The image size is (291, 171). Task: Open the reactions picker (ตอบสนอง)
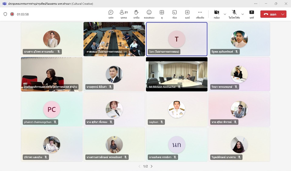click(149, 14)
